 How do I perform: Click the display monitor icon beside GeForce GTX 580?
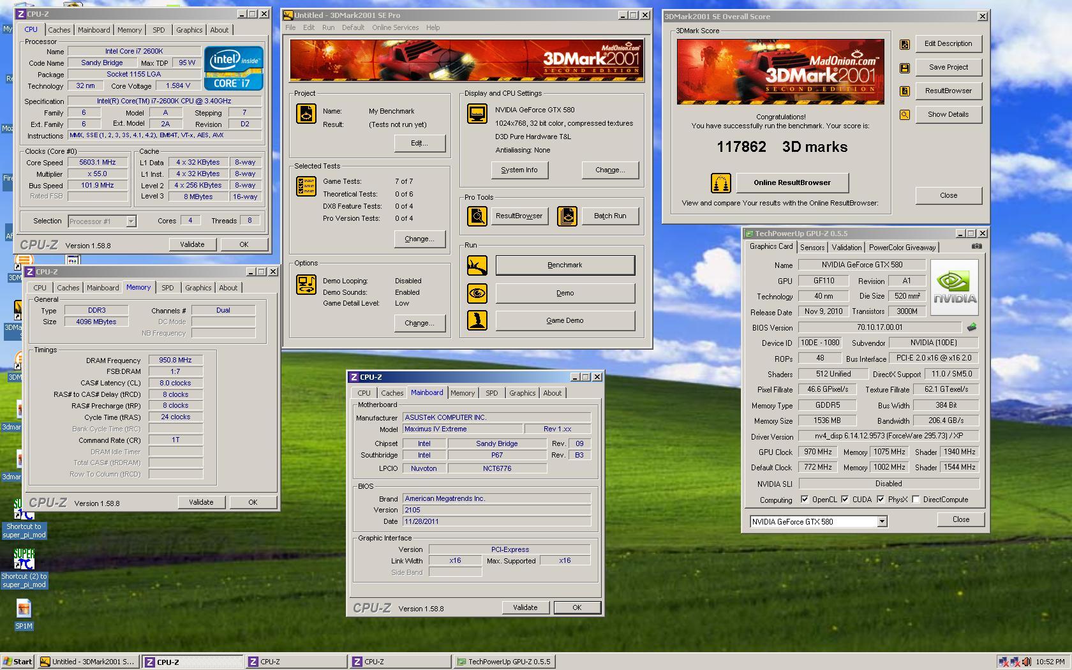[x=477, y=114]
